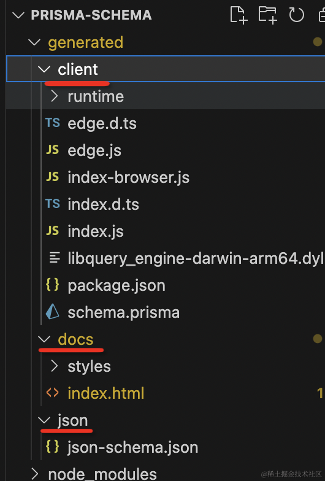Open the index.js file
325x481 pixels.
click(x=96, y=231)
